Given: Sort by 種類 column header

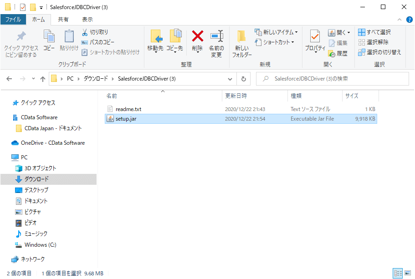Looking at the screenshot, I should click(315, 96).
